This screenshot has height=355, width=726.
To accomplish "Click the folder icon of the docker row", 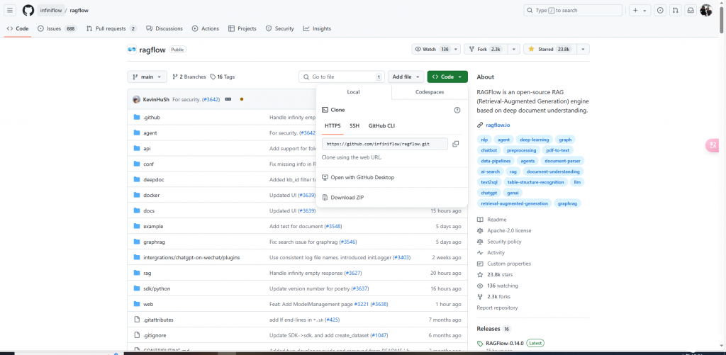I will pos(137,195).
